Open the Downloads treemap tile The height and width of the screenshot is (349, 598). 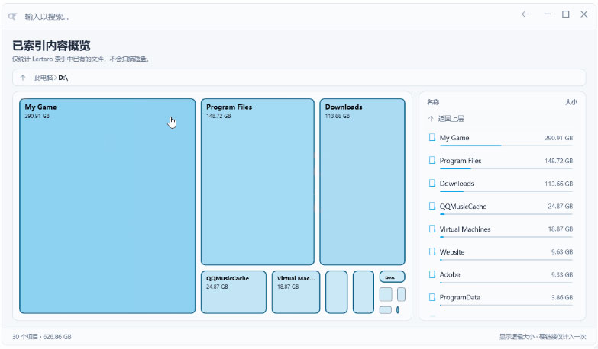362,181
